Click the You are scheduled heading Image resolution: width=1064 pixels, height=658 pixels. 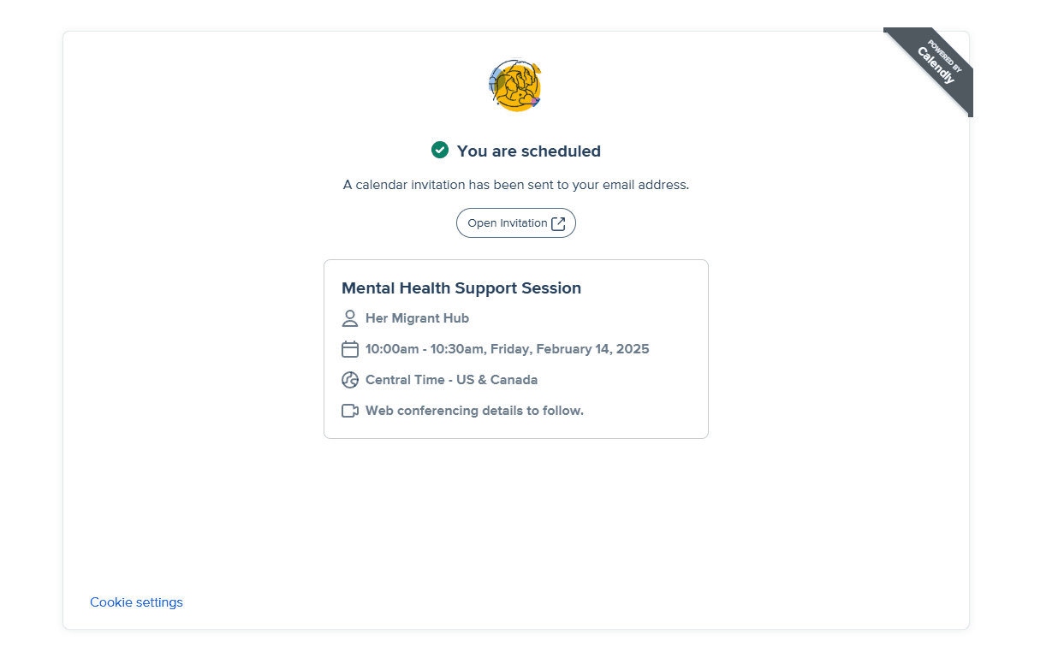pyautogui.click(x=528, y=151)
